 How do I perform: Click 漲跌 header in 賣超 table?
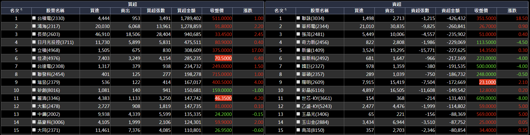coord(512,11)
